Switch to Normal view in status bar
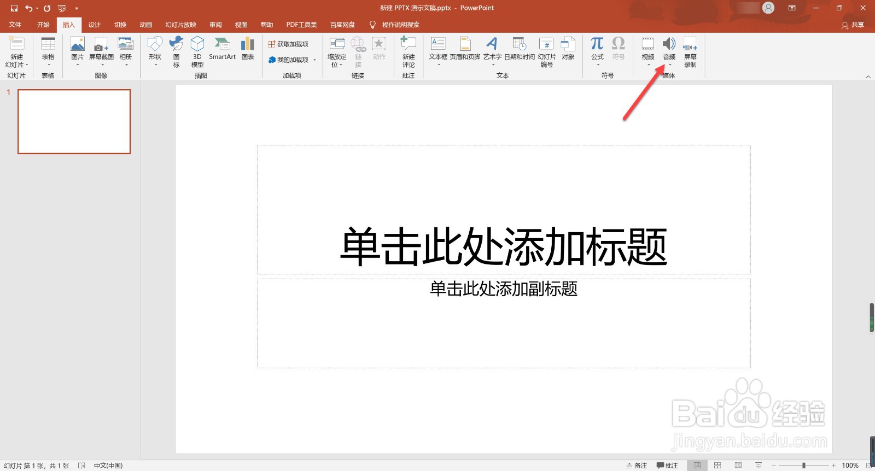Viewport: 875px width, 471px height. point(697,466)
